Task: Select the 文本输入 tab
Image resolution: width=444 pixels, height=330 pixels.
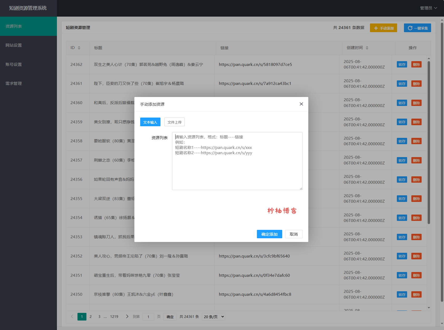Action: click(150, 122)
